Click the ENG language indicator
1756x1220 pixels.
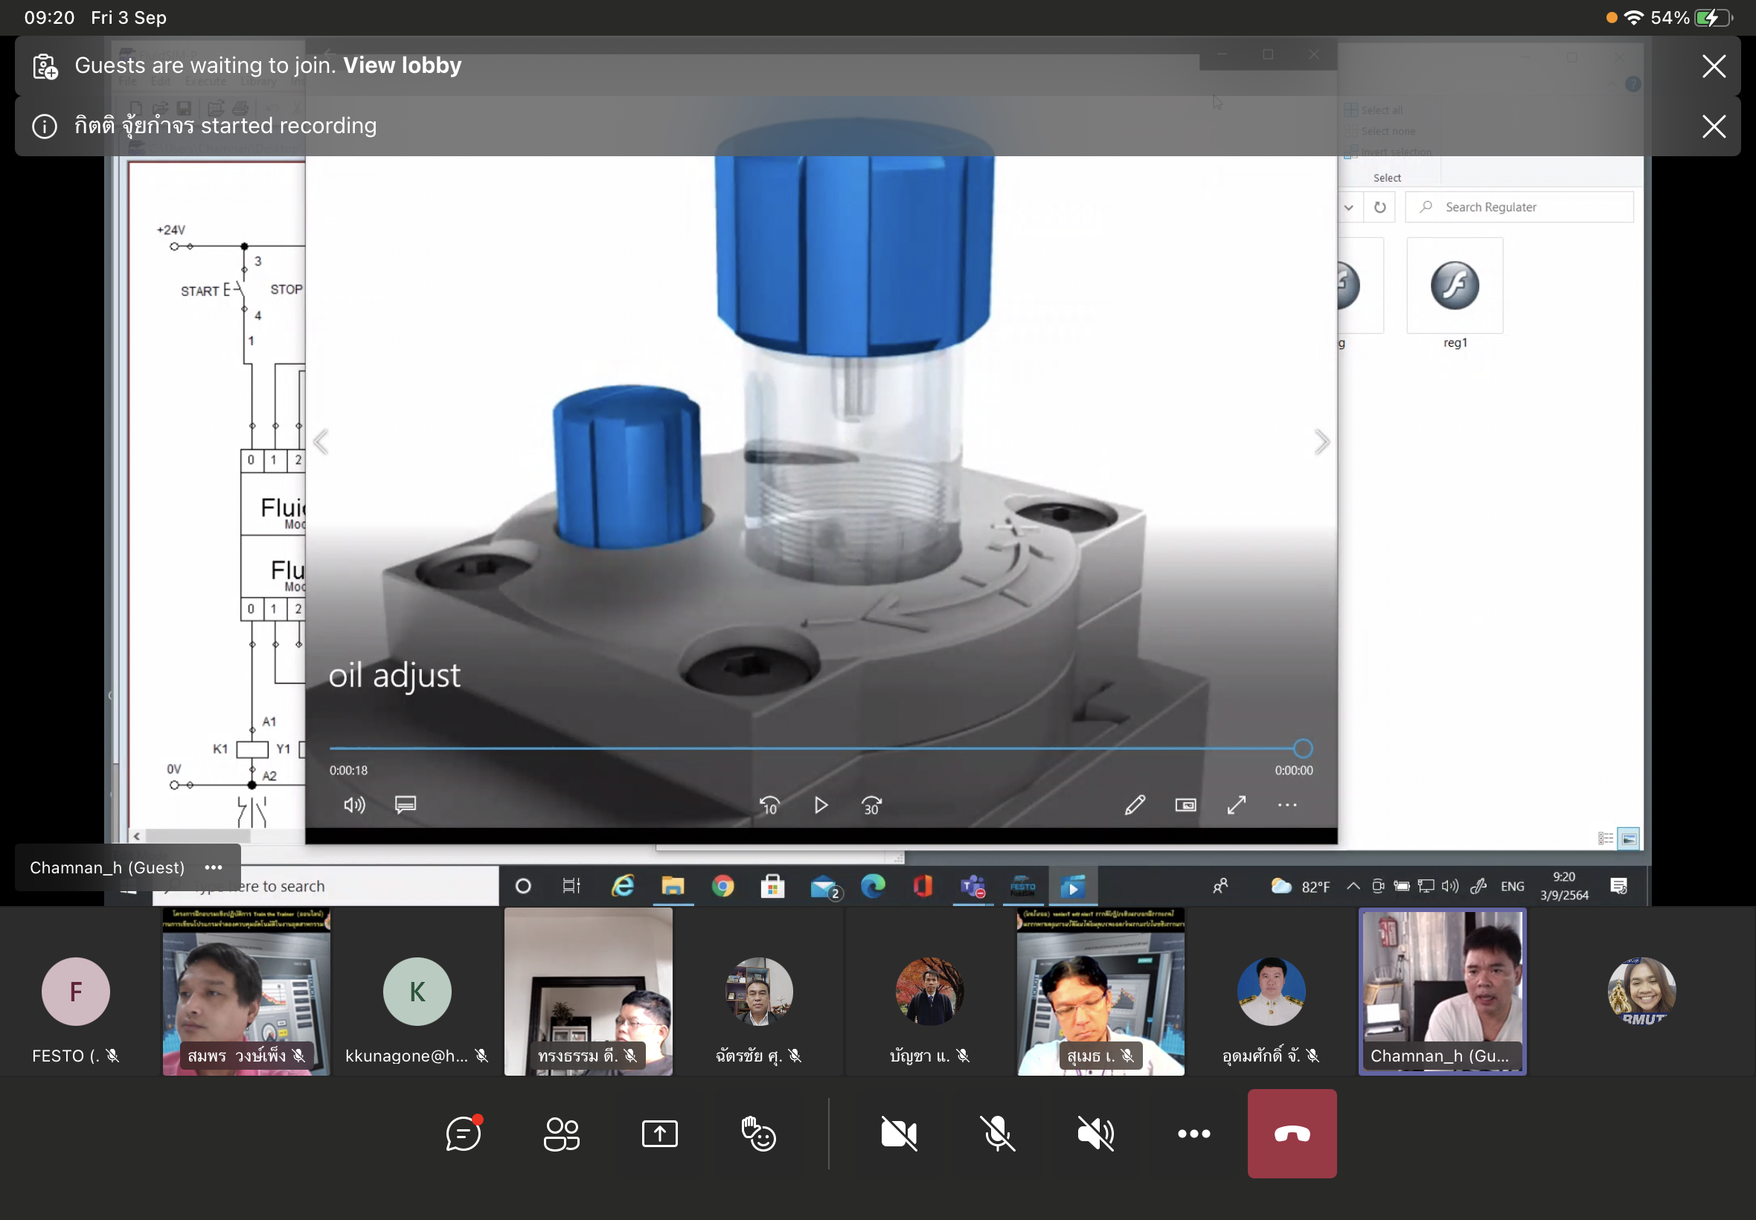[x=1511, y=886]
